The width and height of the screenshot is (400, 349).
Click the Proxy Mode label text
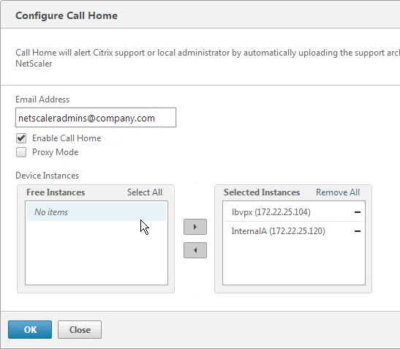click(55, 152)
